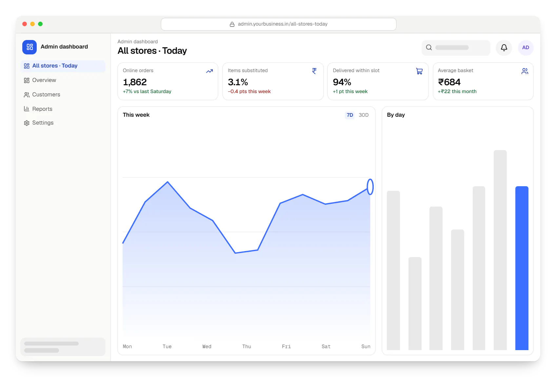Click the Reports bar chart icon in the sidebar
556x377 pixels.
point(27,109)
